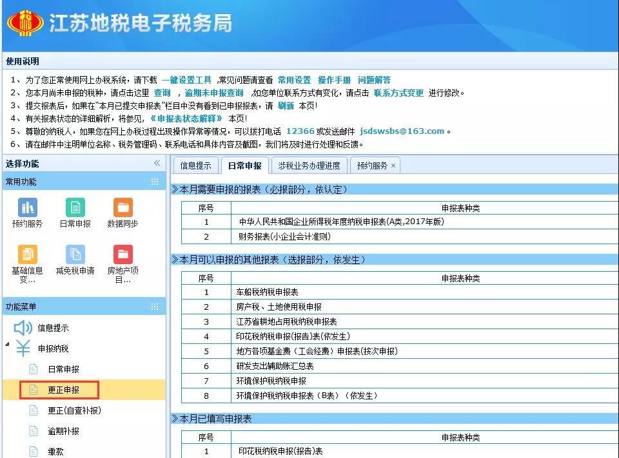Open 更正(自查补报) menu item
Screen dimensions: 619x458
point(74,410)
